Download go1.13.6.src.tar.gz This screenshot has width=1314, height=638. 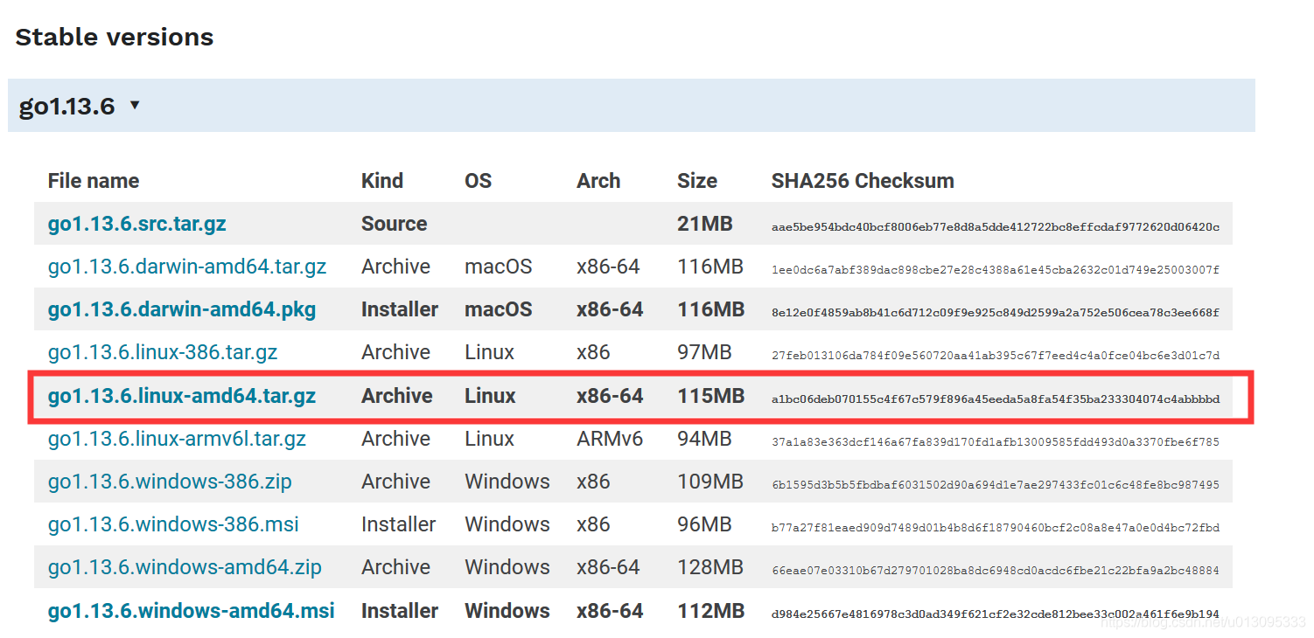[x=136, y=224]
